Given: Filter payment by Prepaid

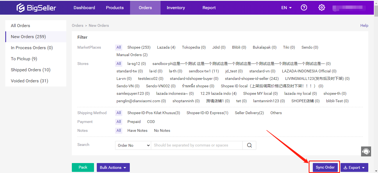Looking at the screenshot, I should [134, 122].
